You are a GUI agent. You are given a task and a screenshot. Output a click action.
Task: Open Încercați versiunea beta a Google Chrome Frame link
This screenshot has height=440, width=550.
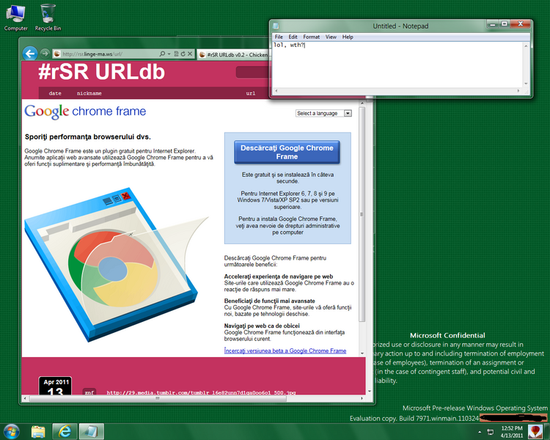285,351
